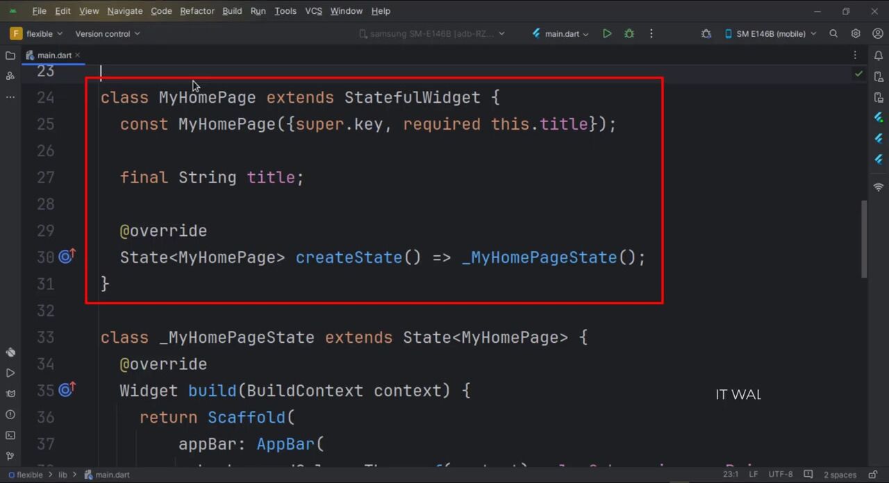Open the Refactor menu
The image size is (889, 483).
[197, 11]
